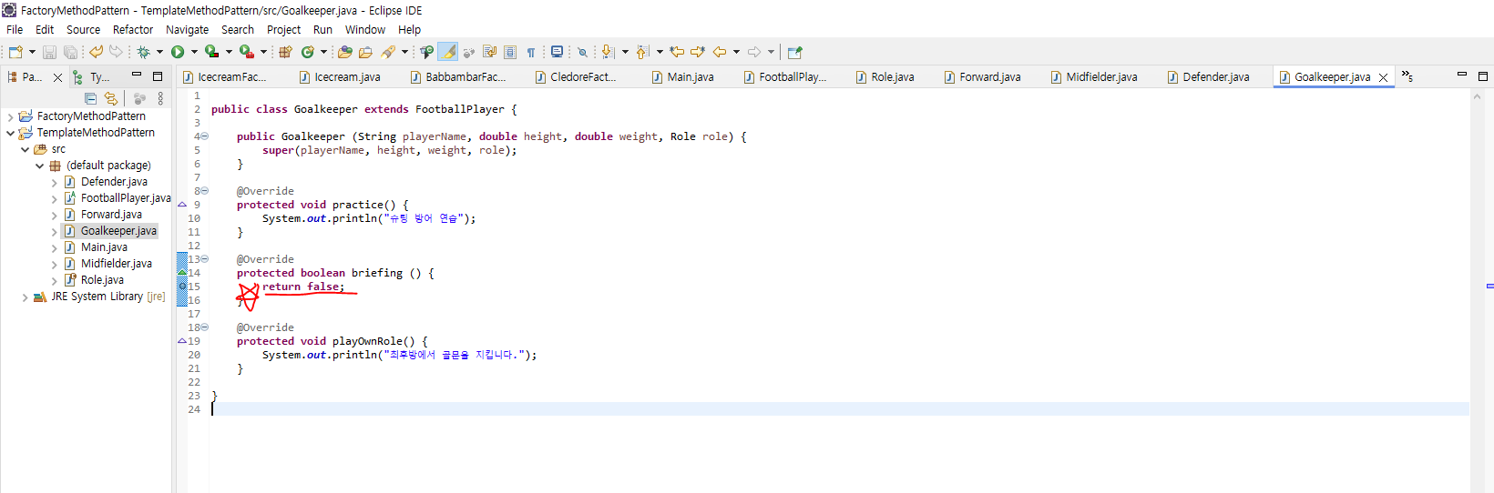
Task: Click the Search flashlight icon
Action: 388,52
